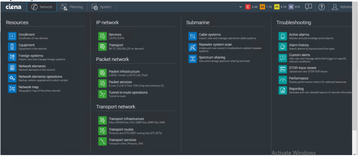Click the Performance gauge icon
The width and height of the screenshot is (358, 156).
coord(283,80)
